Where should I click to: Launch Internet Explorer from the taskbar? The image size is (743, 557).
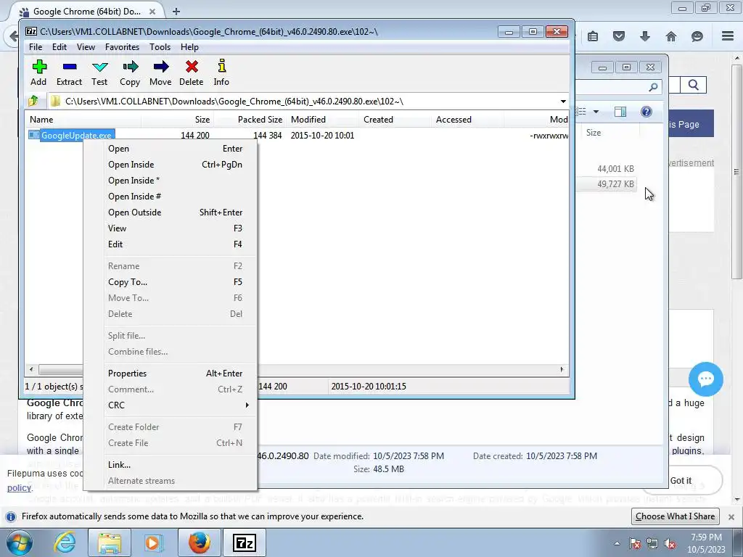[65, 542]
